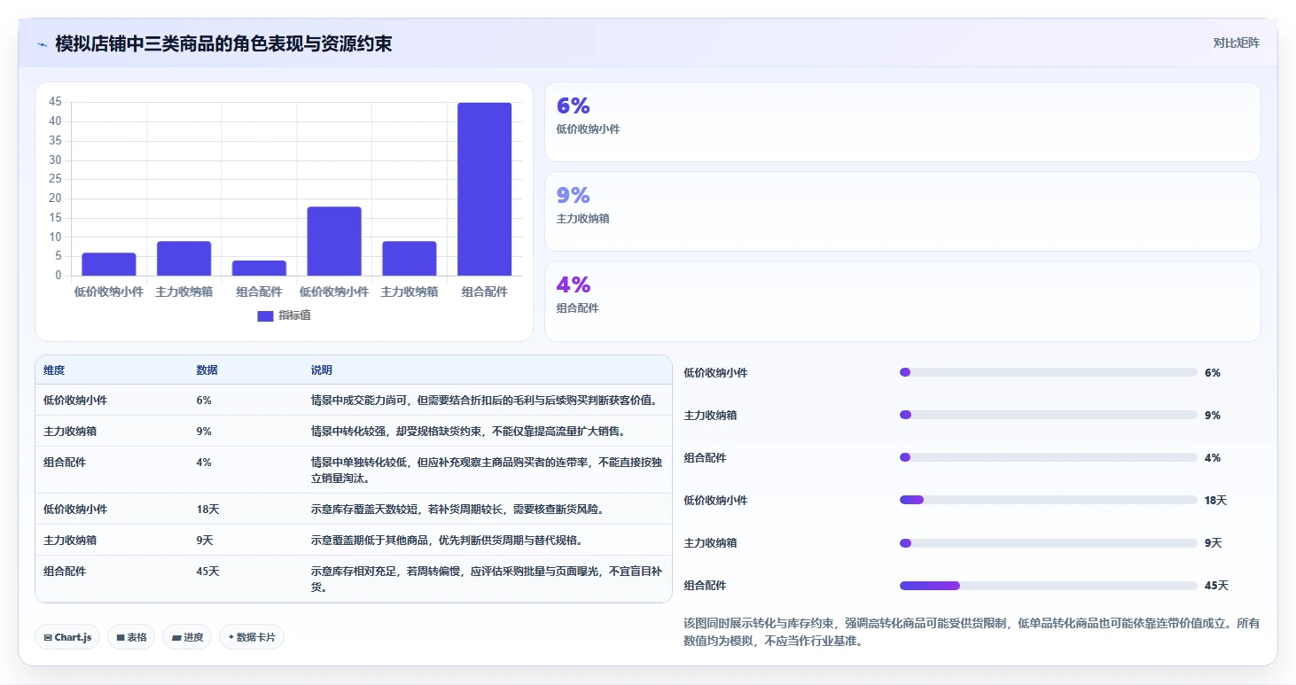Click the chart bar reaching 18

334,241
